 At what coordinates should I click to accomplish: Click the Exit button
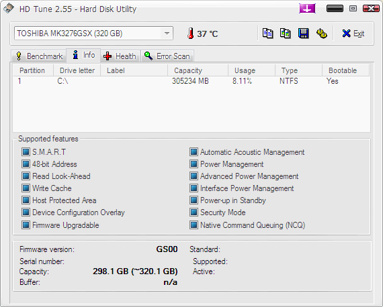point(353,34)
